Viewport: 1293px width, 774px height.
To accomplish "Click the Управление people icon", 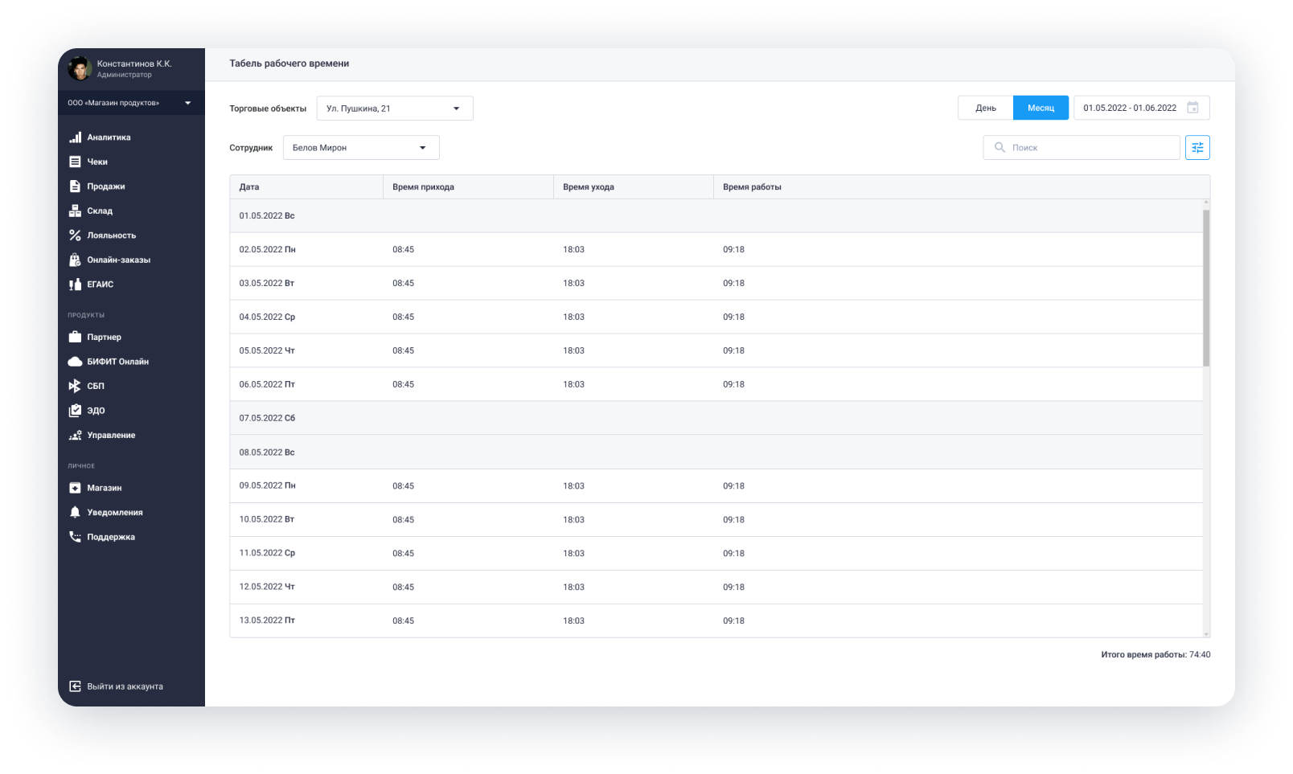I will click(x=75, y=435).
